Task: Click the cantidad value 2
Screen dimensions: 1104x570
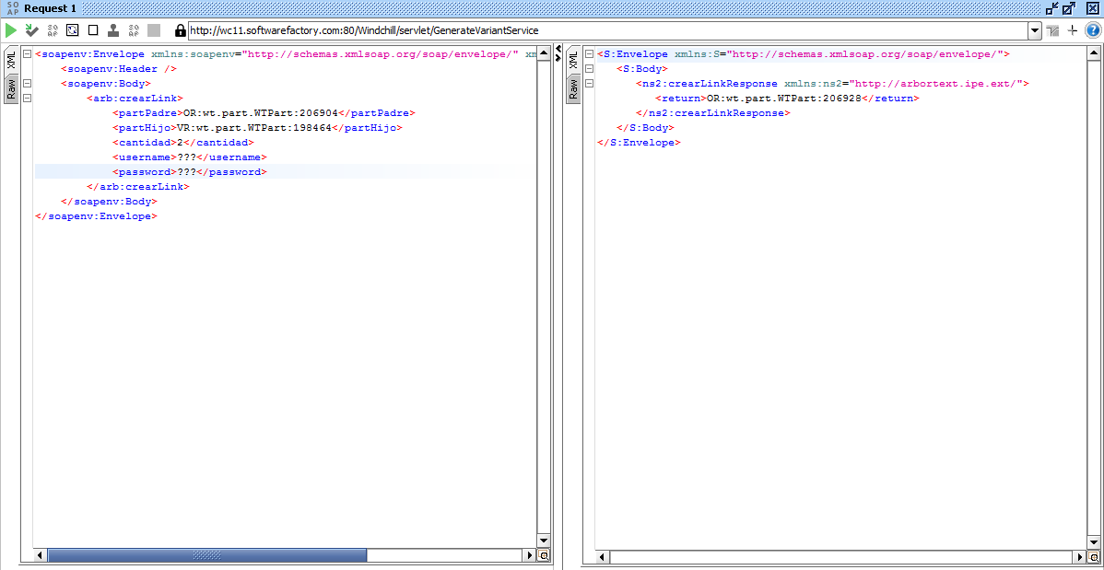Action: [x=180, y=143]
